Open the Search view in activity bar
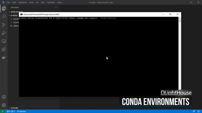Screen dimensions: 202x113 [4, 17]
